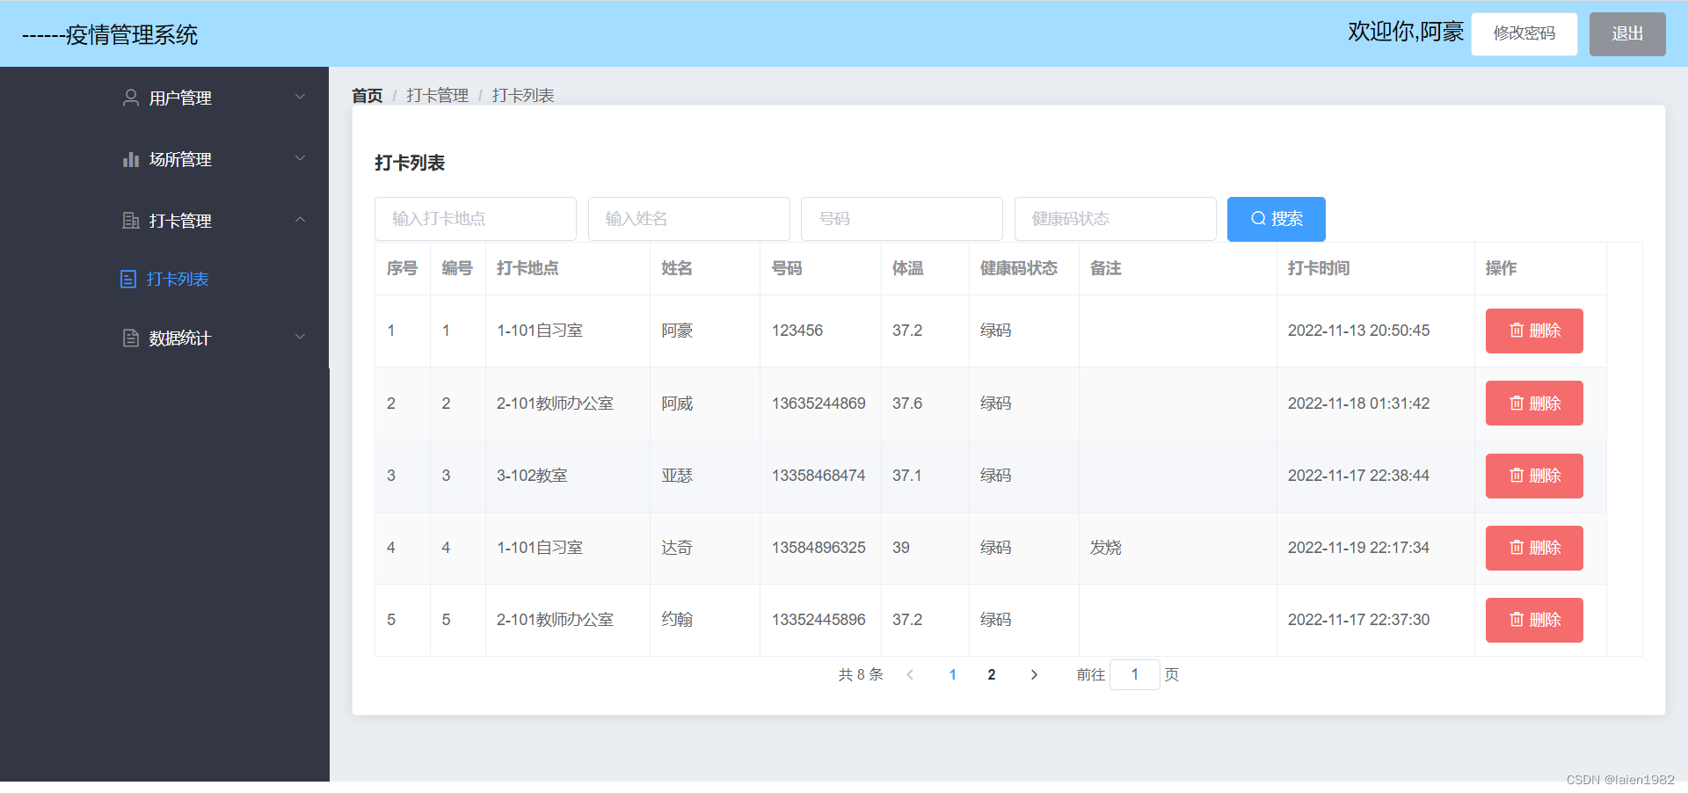Expand 数据统计 menu chevron
This screenshot has height=793, width=1688.
click(300, 337)
